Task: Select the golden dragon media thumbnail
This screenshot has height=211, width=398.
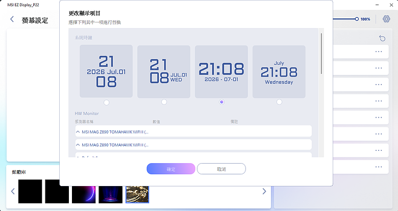Action: pyautogui.click(x=137, y=195)
